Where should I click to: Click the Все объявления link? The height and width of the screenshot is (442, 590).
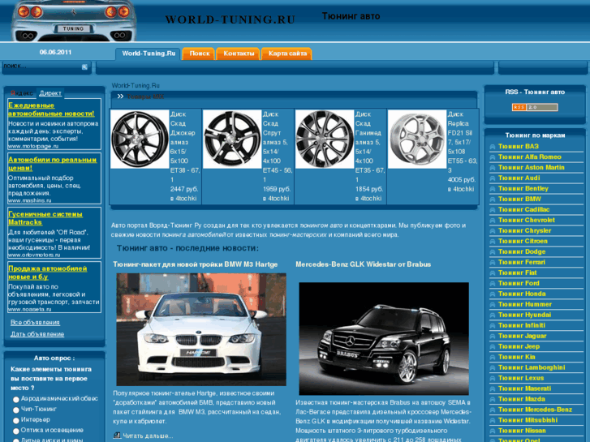pos(35,323)
